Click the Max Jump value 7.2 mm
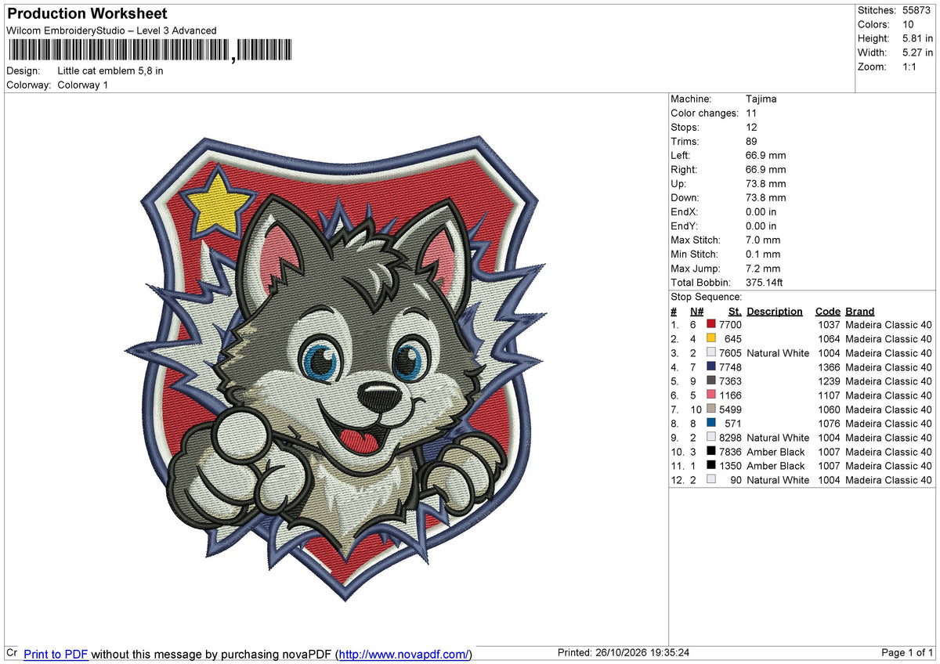This screenshot has height=664, width=940. 764,268
